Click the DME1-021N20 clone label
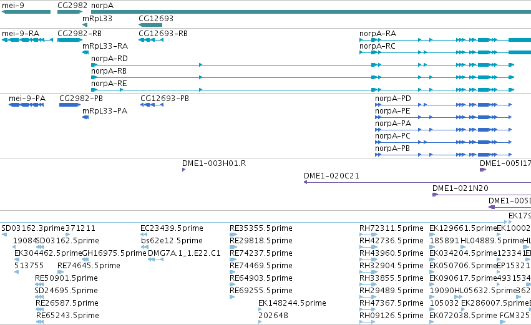The height and width of the screenshot is (325, 531). point(460,188)
